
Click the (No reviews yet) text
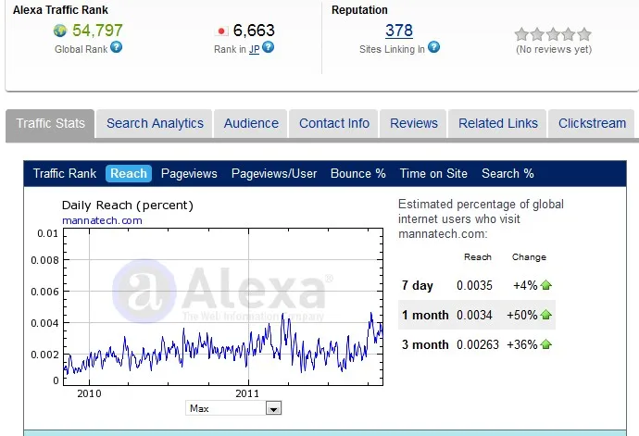(554, 49)
